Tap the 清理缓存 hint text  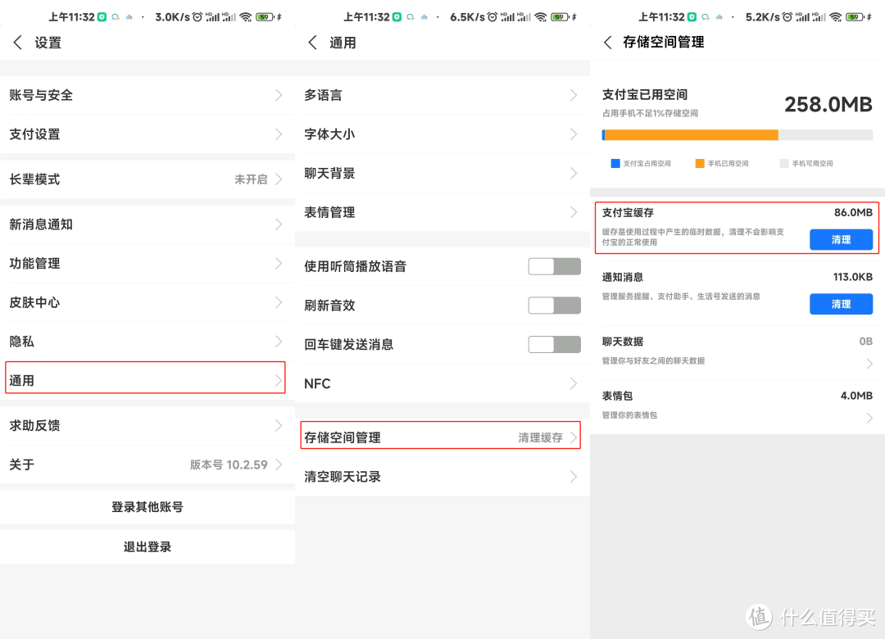540,437
